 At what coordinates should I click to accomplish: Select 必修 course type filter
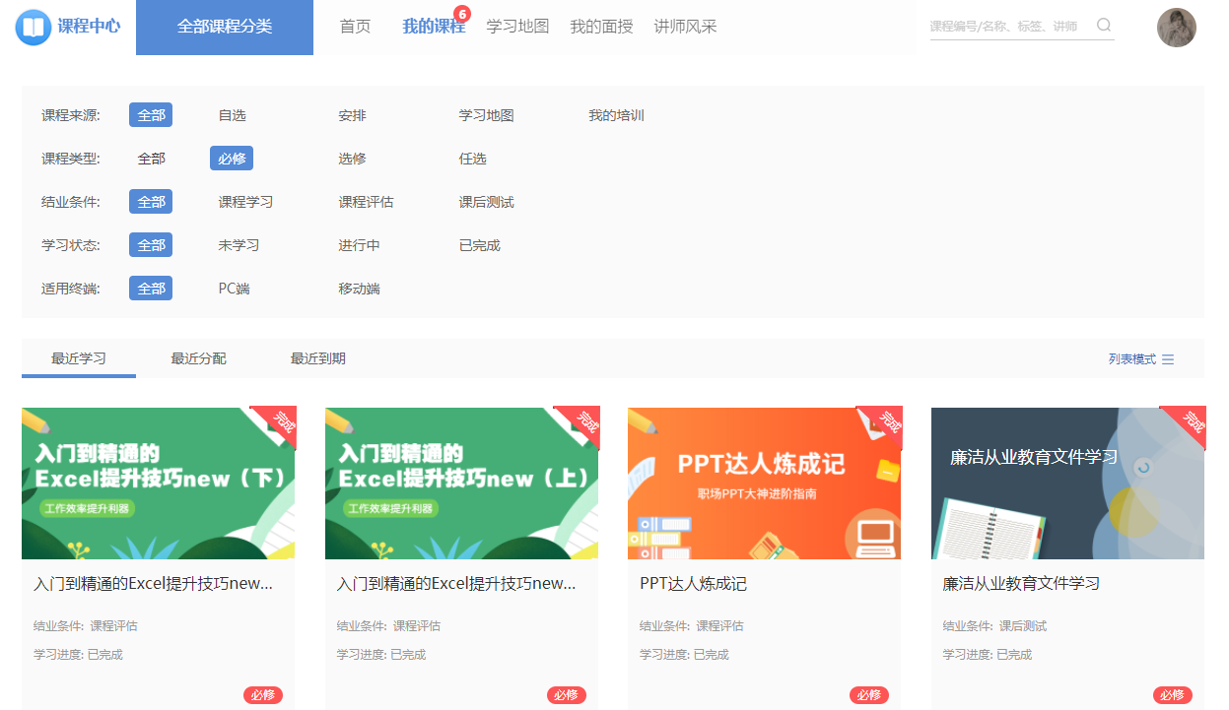[232, 159]
